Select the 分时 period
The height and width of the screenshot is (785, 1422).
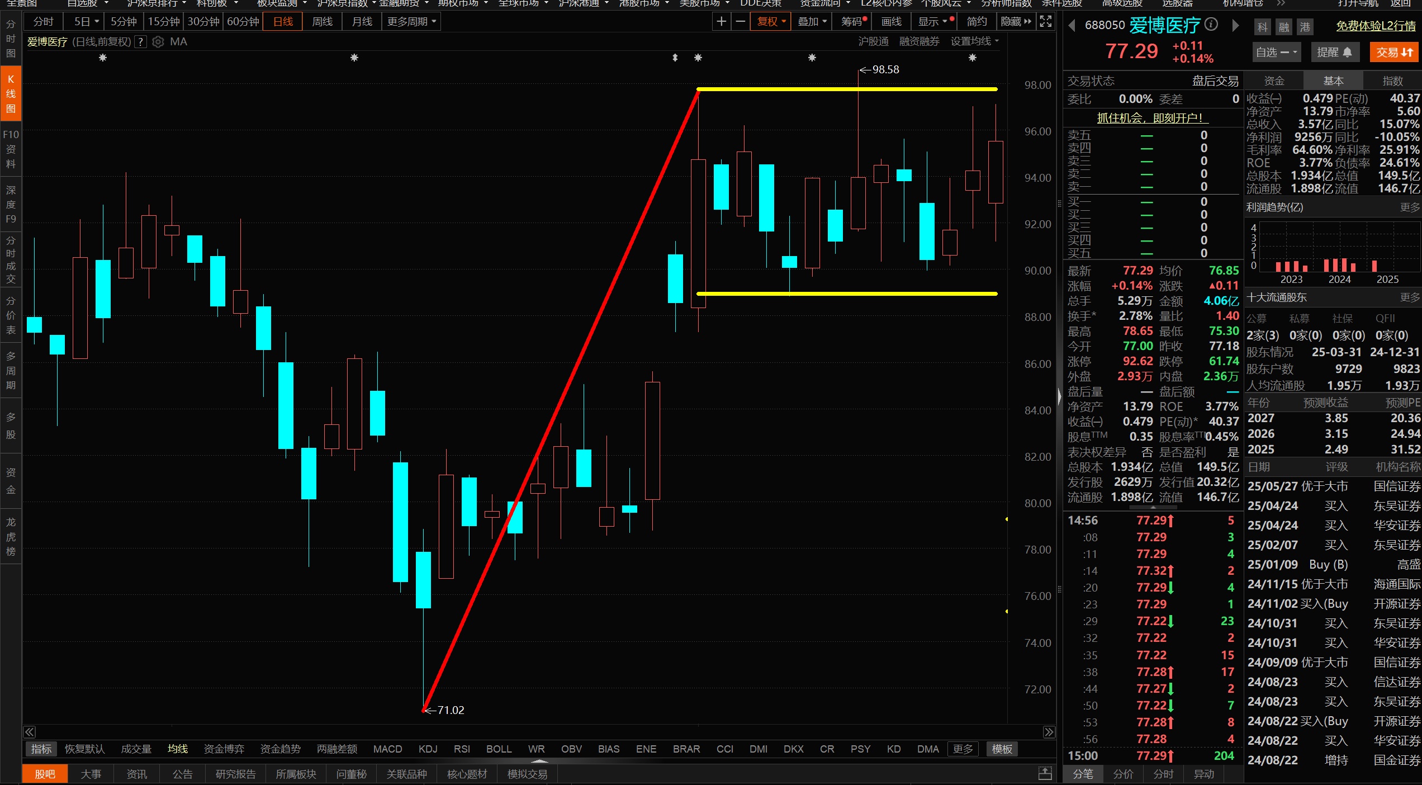pos(43,22)
